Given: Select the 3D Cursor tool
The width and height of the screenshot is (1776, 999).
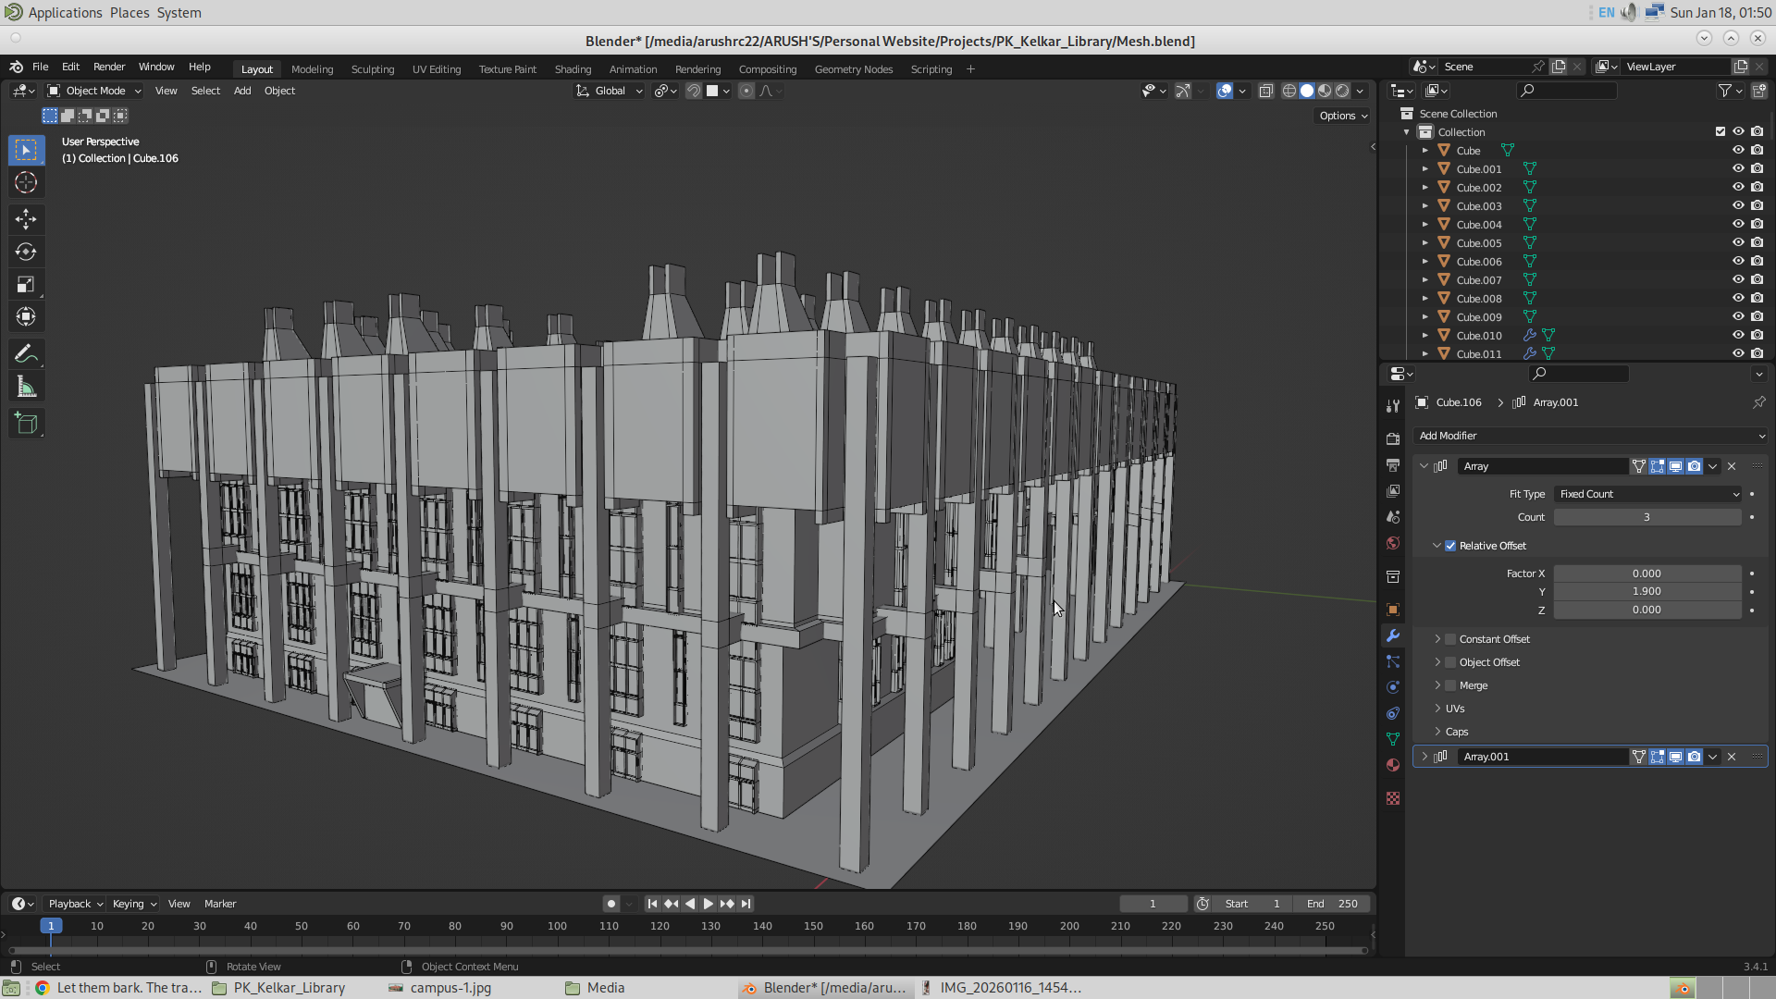Looking at the screenshot, I should [x=26, y=182].
